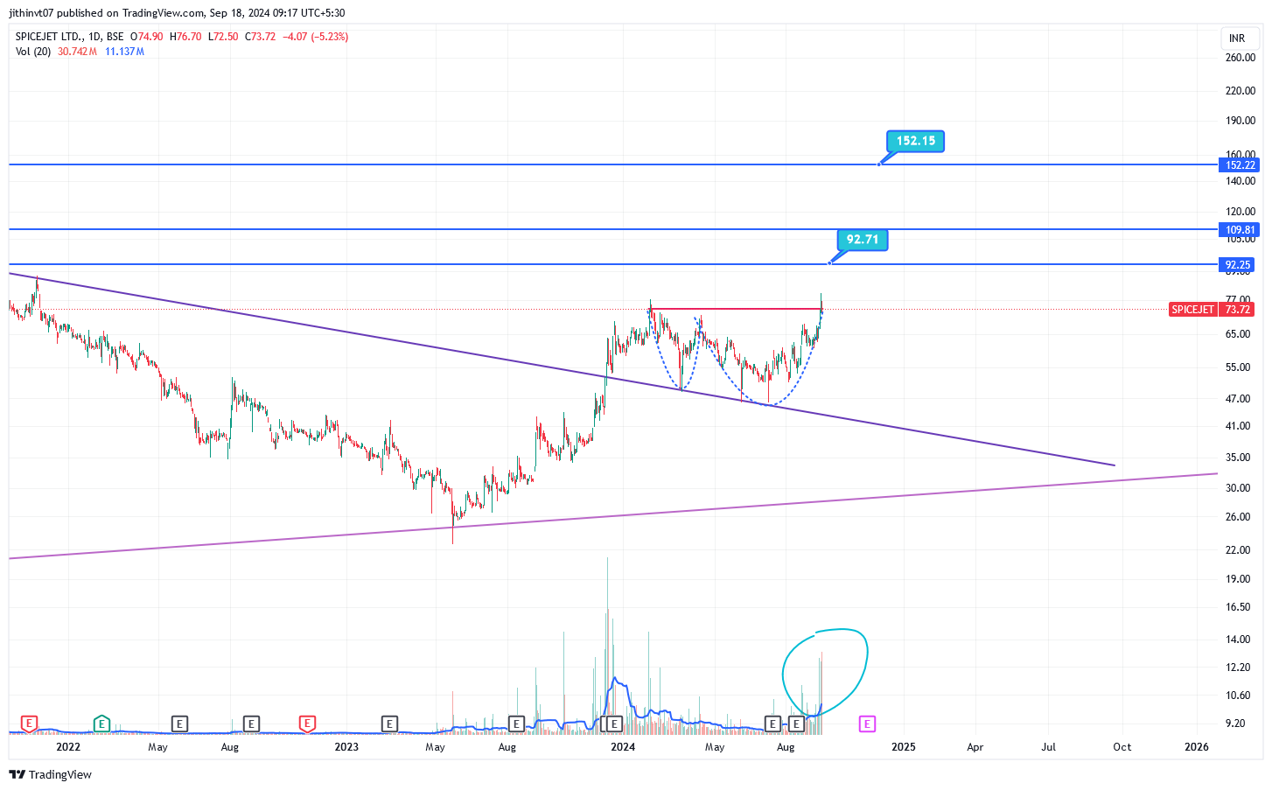Click the earnings E marker above May 2022
Screen dimensions: 1272x790
(x=179, y=724)
